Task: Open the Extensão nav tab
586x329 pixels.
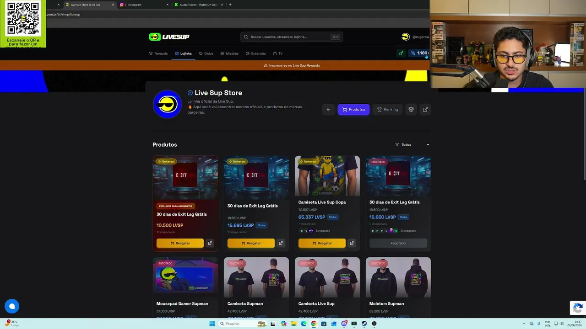Action: point(255,53)
